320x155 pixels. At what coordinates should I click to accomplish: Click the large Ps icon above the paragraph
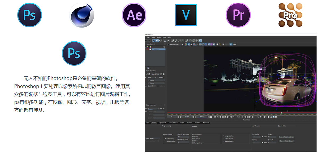click(74, 53)
